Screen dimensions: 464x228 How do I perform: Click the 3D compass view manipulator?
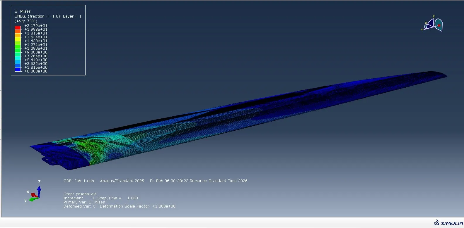[x=433, y=24]
